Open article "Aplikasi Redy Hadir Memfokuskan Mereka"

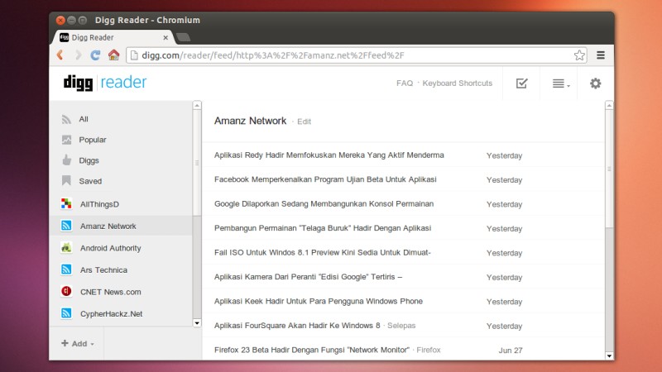(x=329, y=155)
